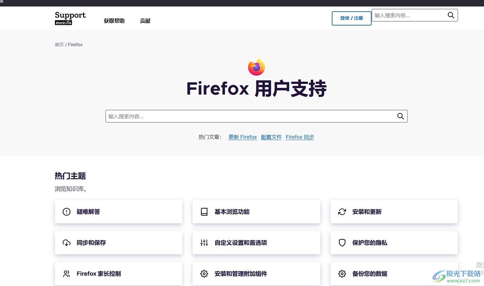Click the Mozilla Support logo

[70, 18]
